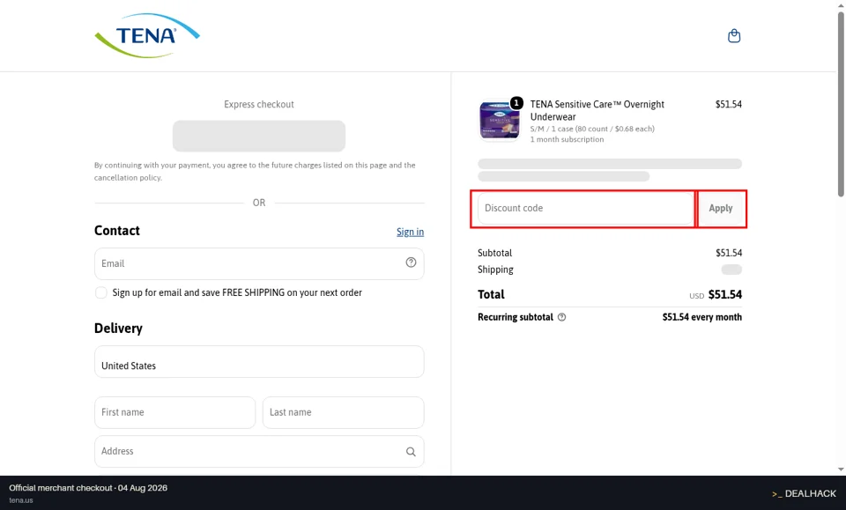Focus the Email input field

pos(259,263)
